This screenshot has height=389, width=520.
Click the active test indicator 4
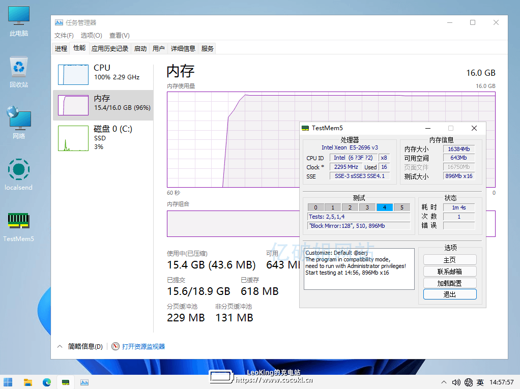[x=385, y=207]
